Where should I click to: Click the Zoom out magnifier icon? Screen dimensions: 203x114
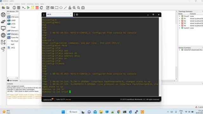tap(78, 8)
